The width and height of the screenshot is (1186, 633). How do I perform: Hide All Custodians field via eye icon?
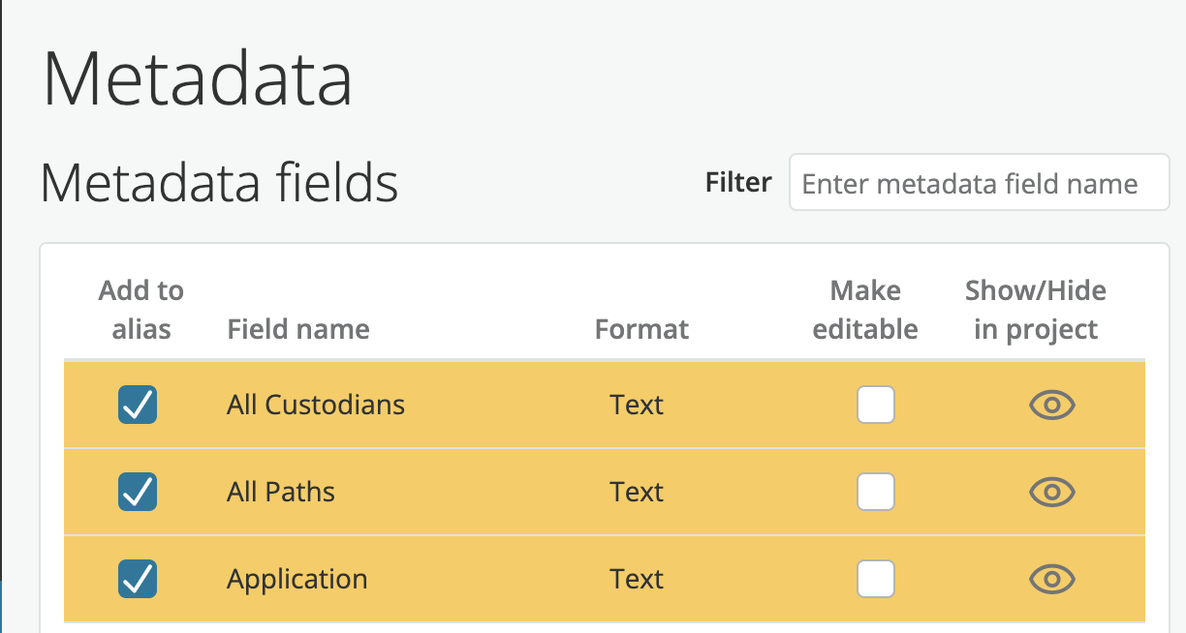(x=1051, y=406)
